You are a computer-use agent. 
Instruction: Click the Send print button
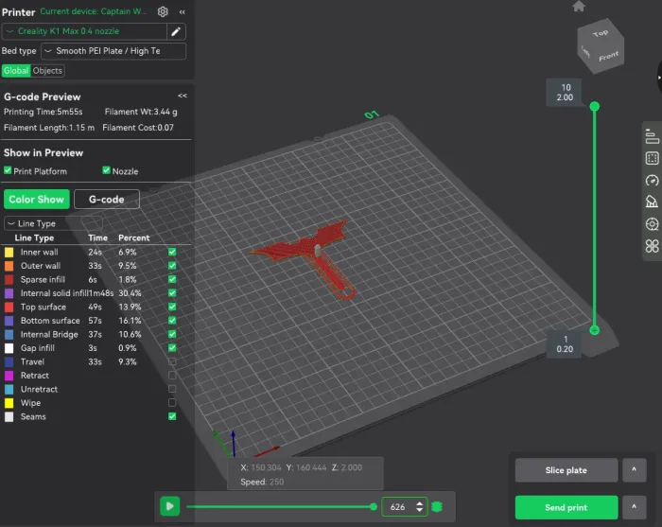(x=566, y=507)
